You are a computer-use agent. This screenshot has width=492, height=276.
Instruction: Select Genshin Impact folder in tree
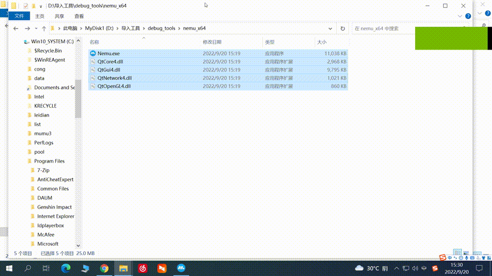click(54, 207)
